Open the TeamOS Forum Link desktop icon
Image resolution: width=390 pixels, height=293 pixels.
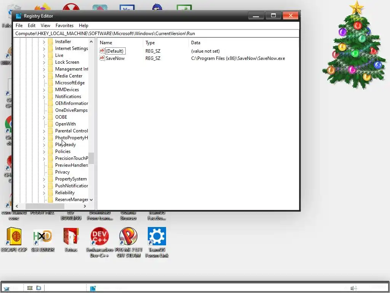(157, 242)
